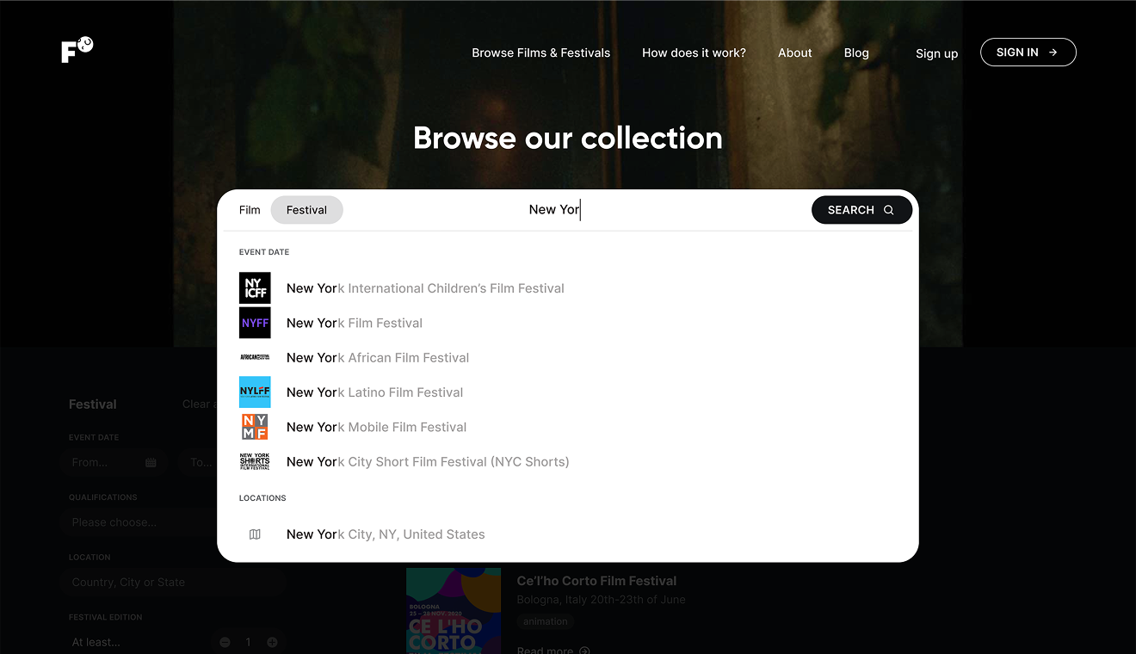Click the SIGN IN button
The image size is (1136, 654).
(x=1028, y=52)
